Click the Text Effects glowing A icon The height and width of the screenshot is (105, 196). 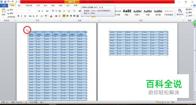click(x=42, y=16)
